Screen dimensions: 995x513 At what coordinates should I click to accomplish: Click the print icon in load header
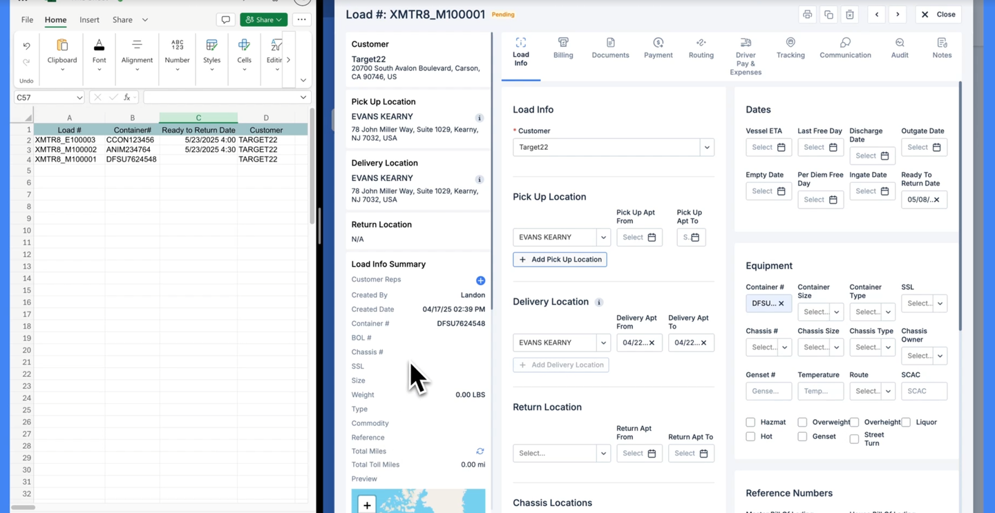pyautogui.click(x=807, y=14)
